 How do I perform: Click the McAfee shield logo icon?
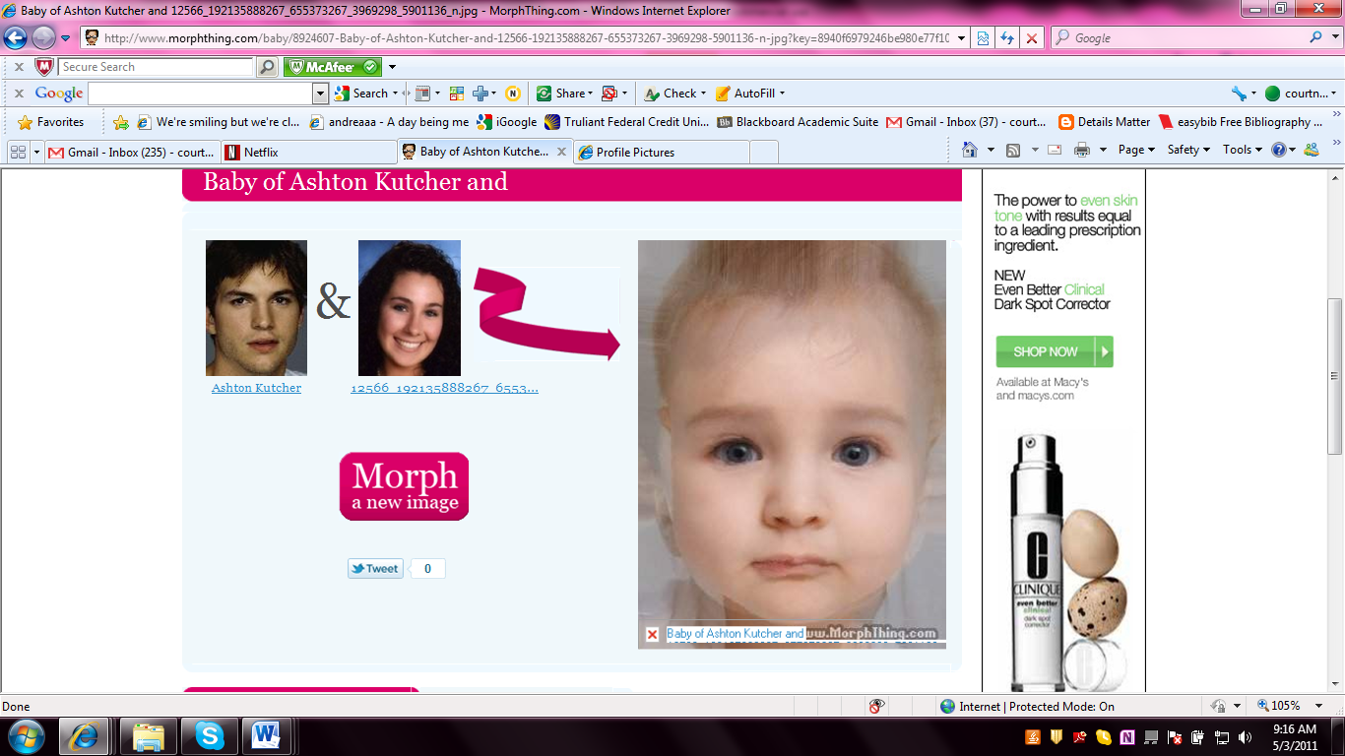[x=43, y=67]
